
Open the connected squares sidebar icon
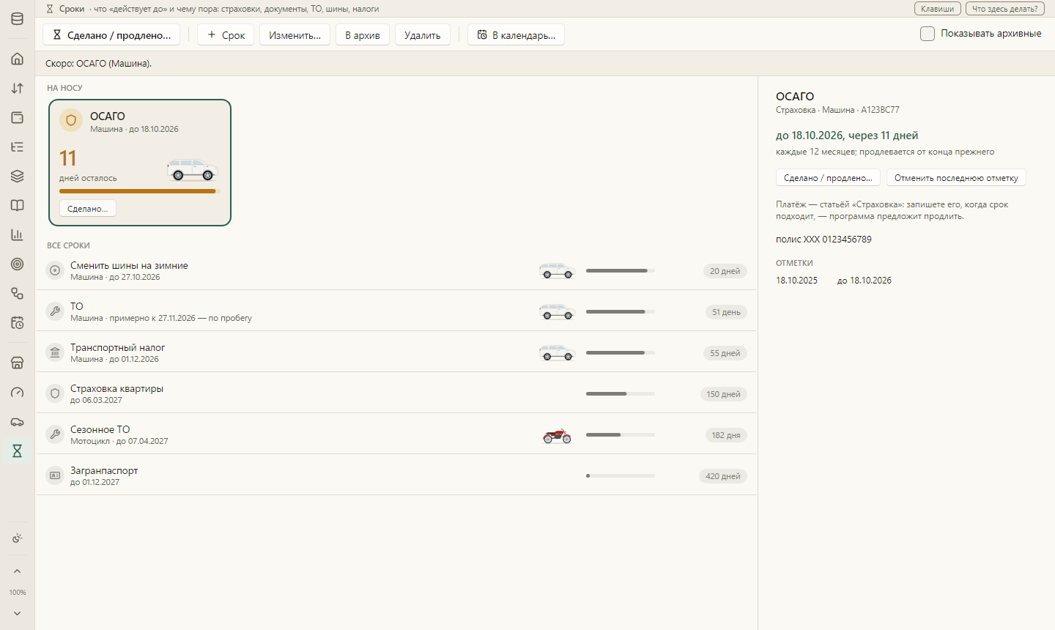tap(18, 293)
